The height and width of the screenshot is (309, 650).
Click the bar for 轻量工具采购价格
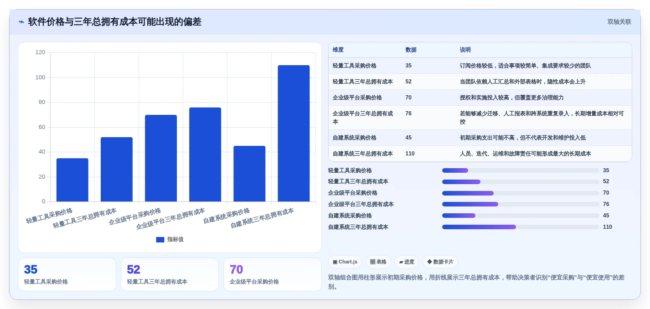click(72, 180)
